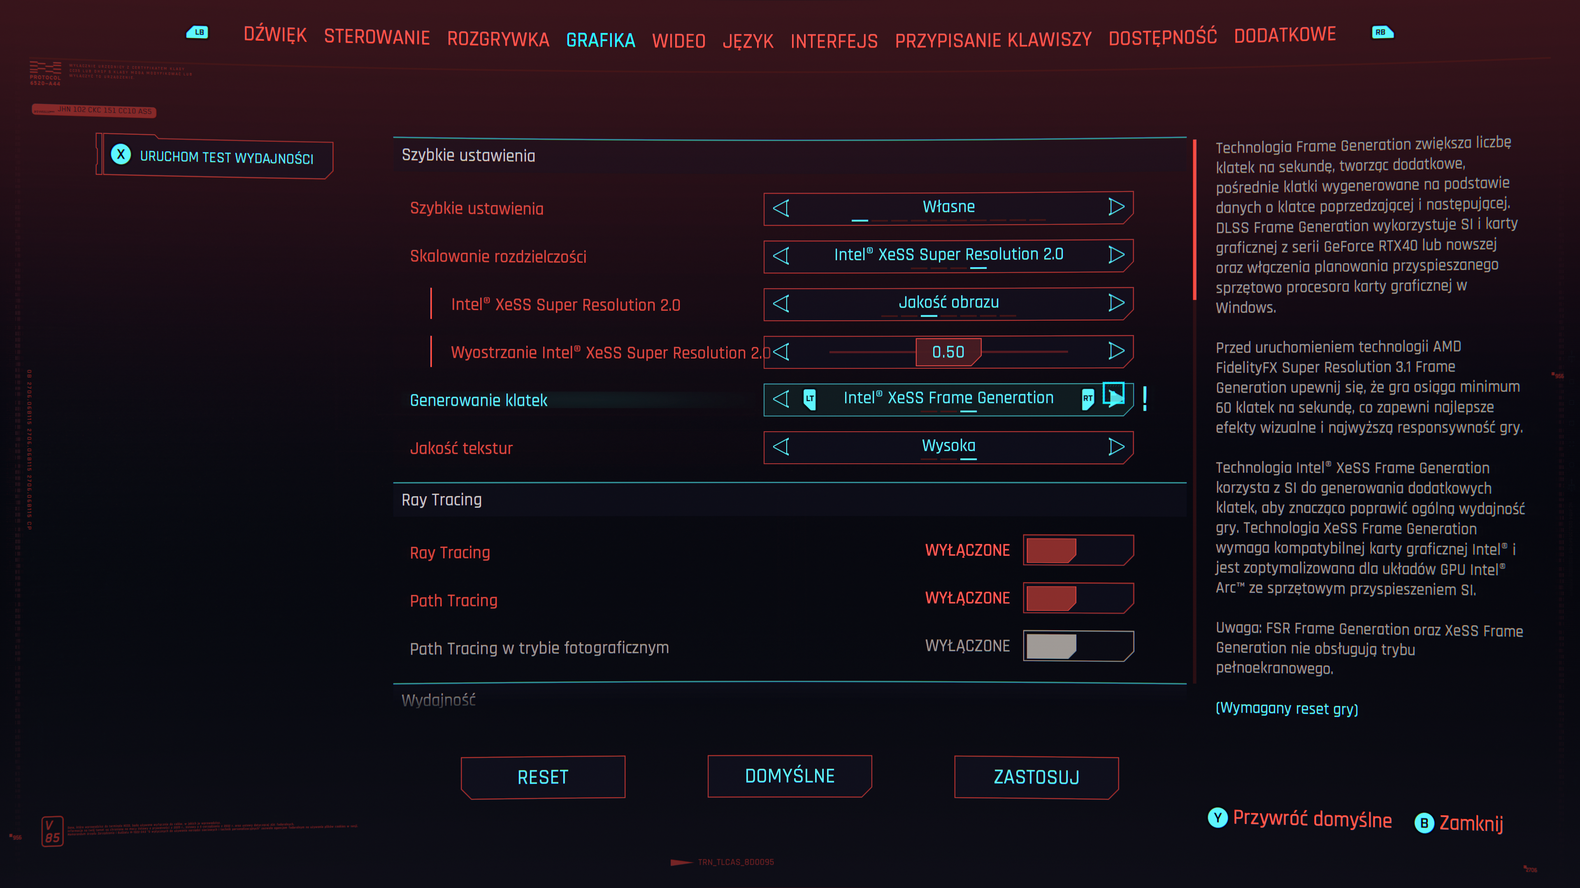
Task: Click left arrow of Skalowanie rozdzielczości selector
Action: pos(781,255)
